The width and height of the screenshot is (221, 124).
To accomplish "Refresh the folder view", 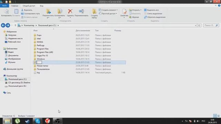I will click(199, 25).
